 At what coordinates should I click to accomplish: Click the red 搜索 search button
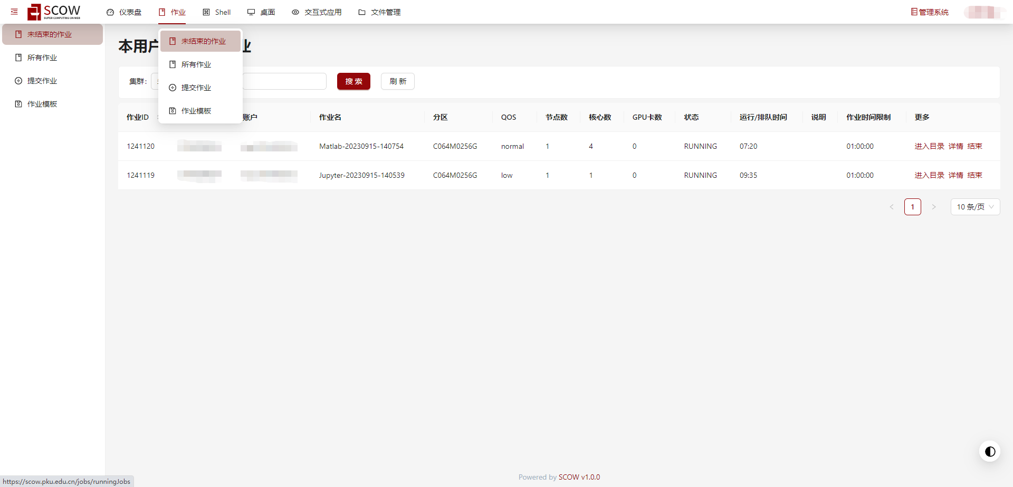click(x=353, y=81)
